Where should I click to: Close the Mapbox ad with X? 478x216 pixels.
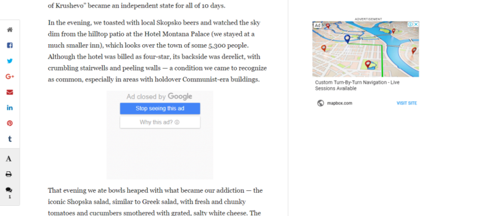coord(416,24)
